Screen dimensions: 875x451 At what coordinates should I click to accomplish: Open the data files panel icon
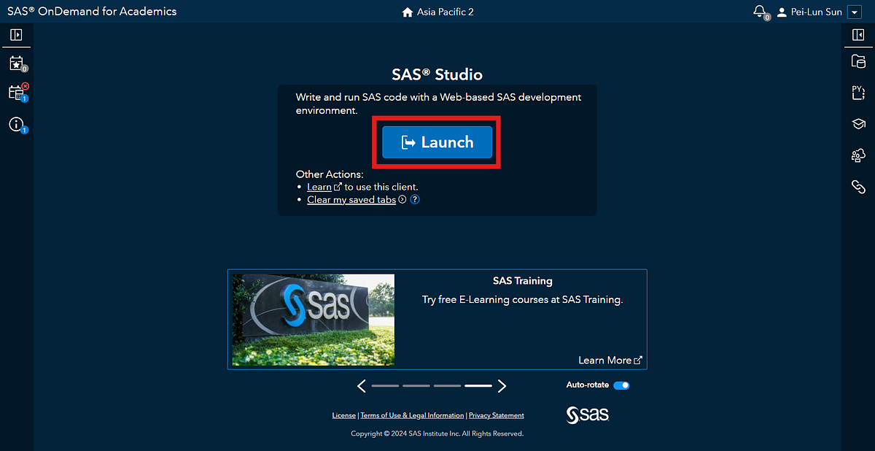(858, 61)
